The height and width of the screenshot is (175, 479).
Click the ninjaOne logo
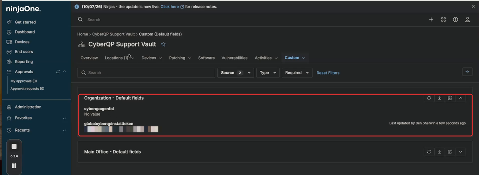(23, 9)
